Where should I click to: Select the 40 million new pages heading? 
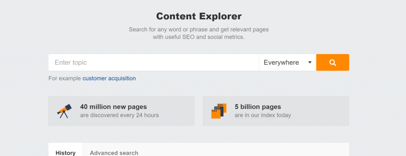(x=113, y=107)
